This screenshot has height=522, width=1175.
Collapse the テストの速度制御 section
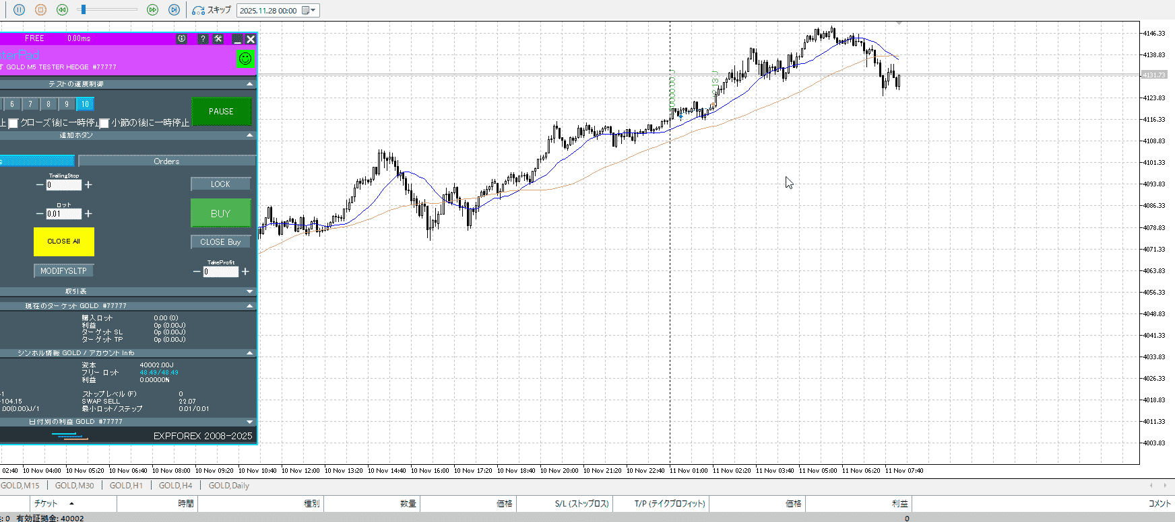(250, 84)
